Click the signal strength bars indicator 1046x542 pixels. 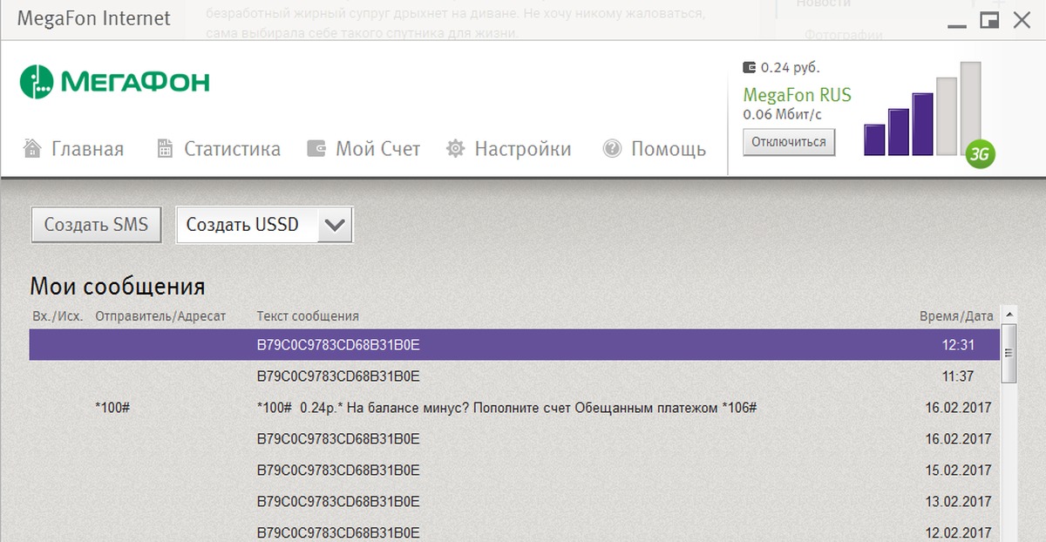[x=922, y=111]
